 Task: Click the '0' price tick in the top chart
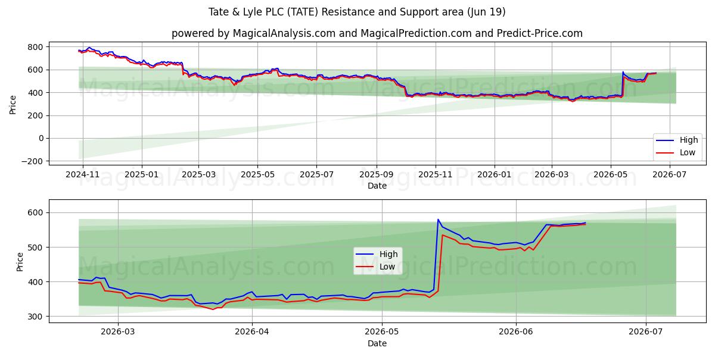(x=40, y=139)
